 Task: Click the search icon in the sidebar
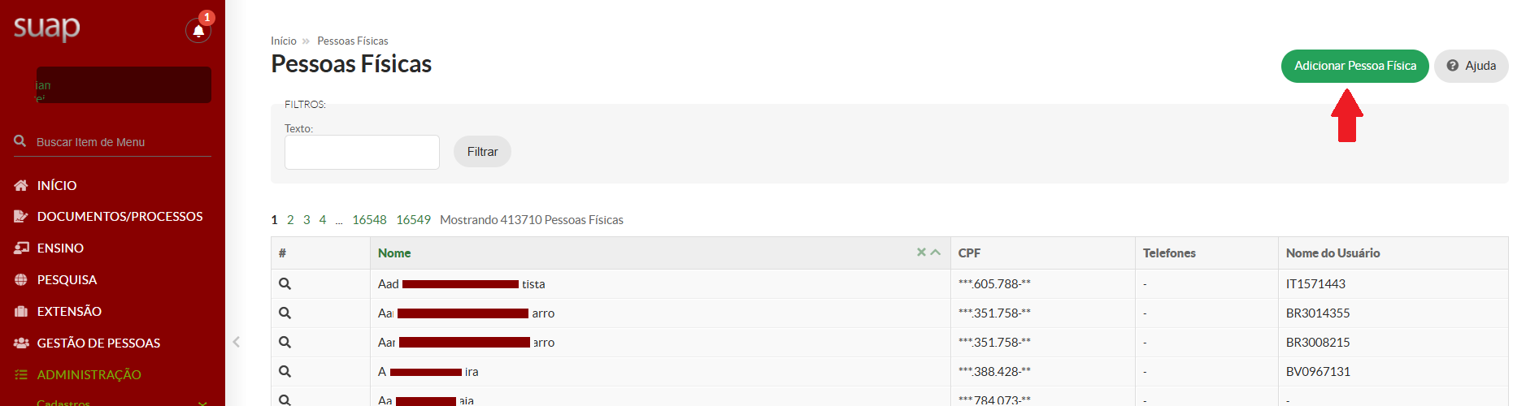tap(20, 141)
